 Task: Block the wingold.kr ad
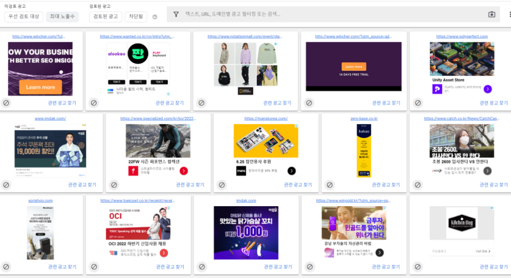310,267
